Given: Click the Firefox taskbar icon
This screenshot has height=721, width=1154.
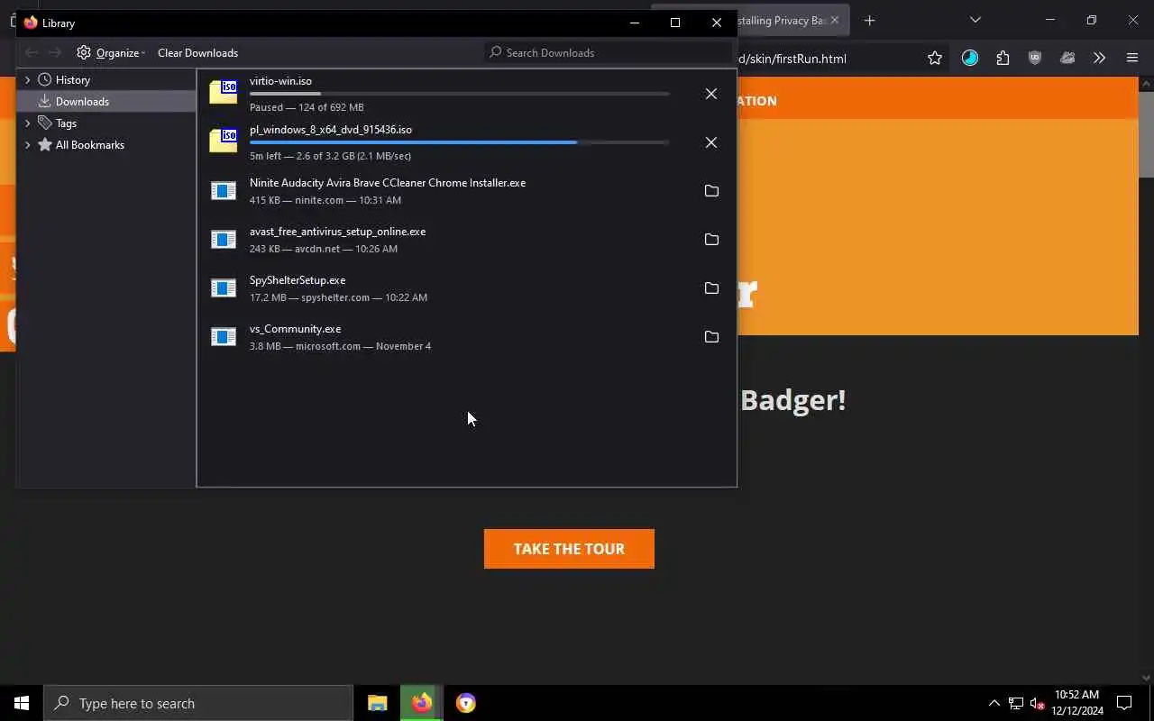Looking at the screenshot, I should click(x=422, y=703).
